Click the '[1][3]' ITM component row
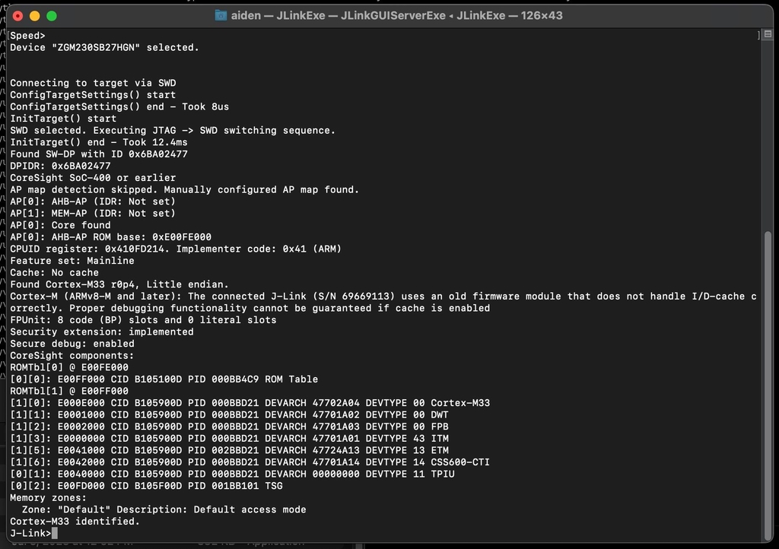The width and height of the screenshot is (779, 549). (x=229, y=439)
